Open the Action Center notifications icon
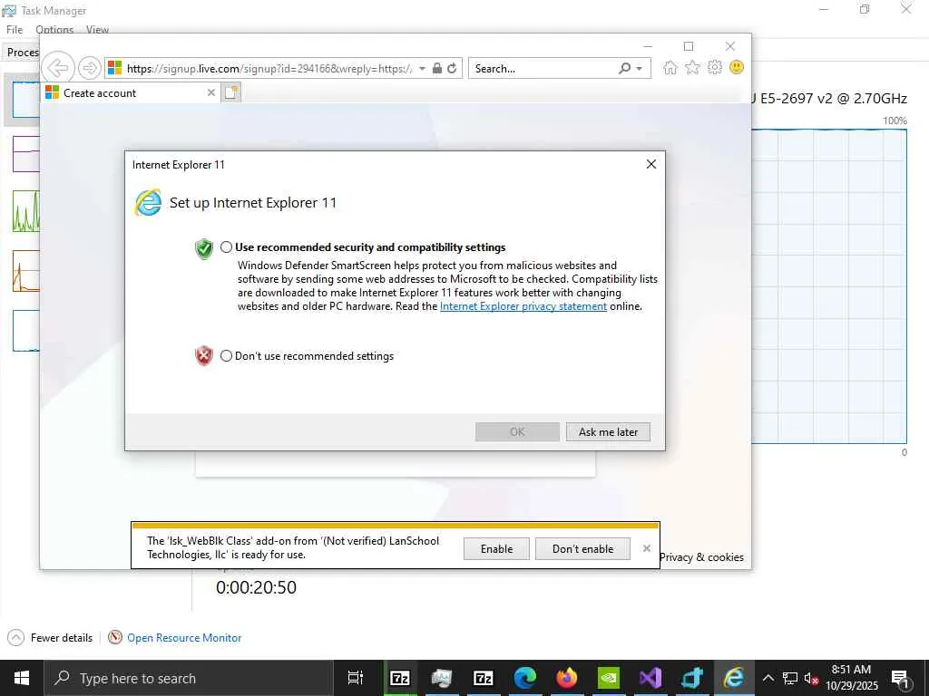929x696 pixels. [901, 678]
